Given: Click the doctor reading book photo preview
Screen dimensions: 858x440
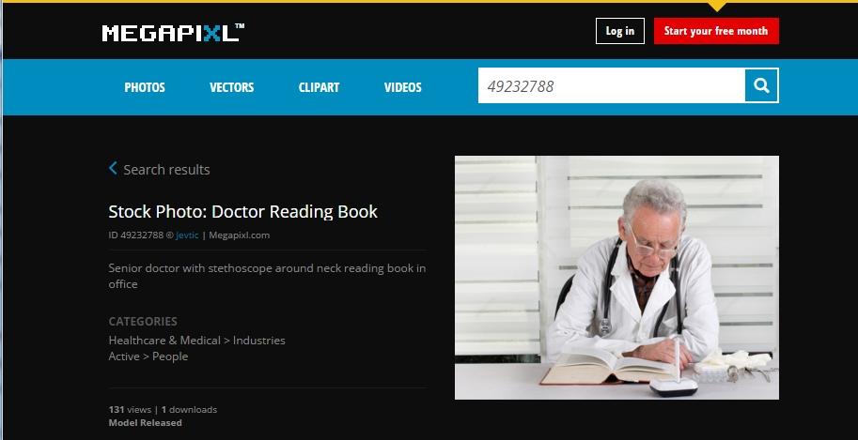Looking at the screenshot, I should click(616, 278).
